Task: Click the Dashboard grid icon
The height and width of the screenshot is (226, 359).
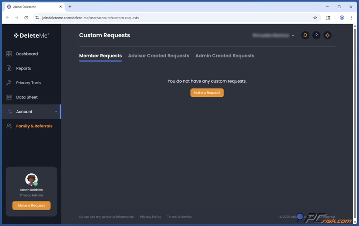Action: 9,54
